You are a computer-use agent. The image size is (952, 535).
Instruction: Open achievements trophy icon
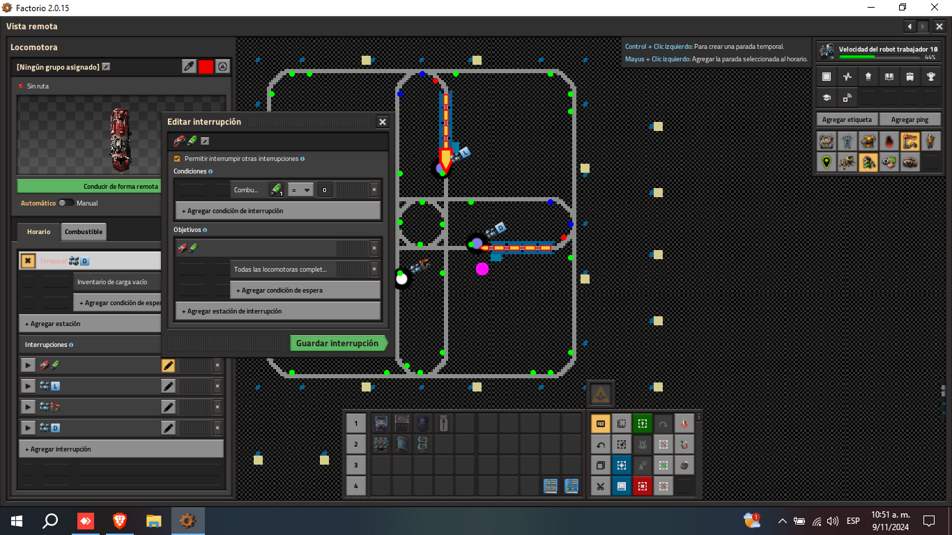[x=931, y=77]
